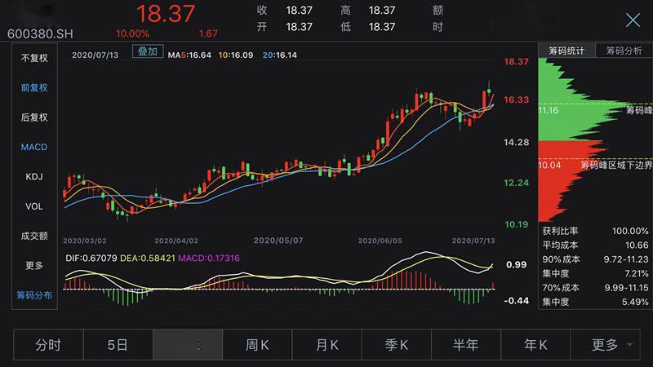Screen dimensions: 653x367
Task: Toggle the 叠加 overlay button
Action: click(148, 51)
